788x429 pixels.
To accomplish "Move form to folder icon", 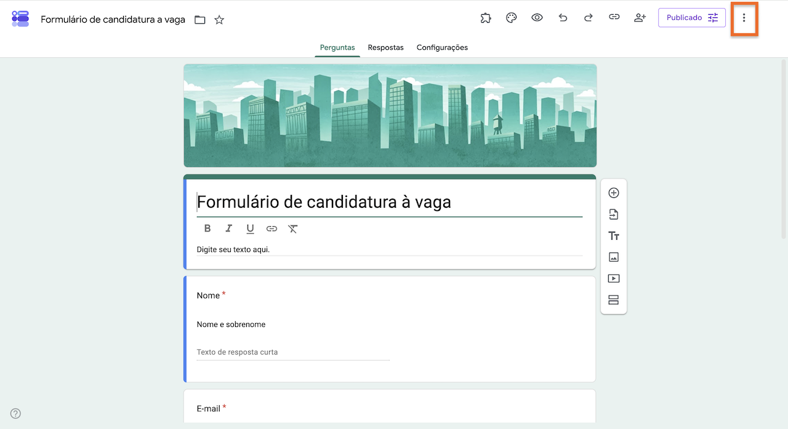I will 200,20.
